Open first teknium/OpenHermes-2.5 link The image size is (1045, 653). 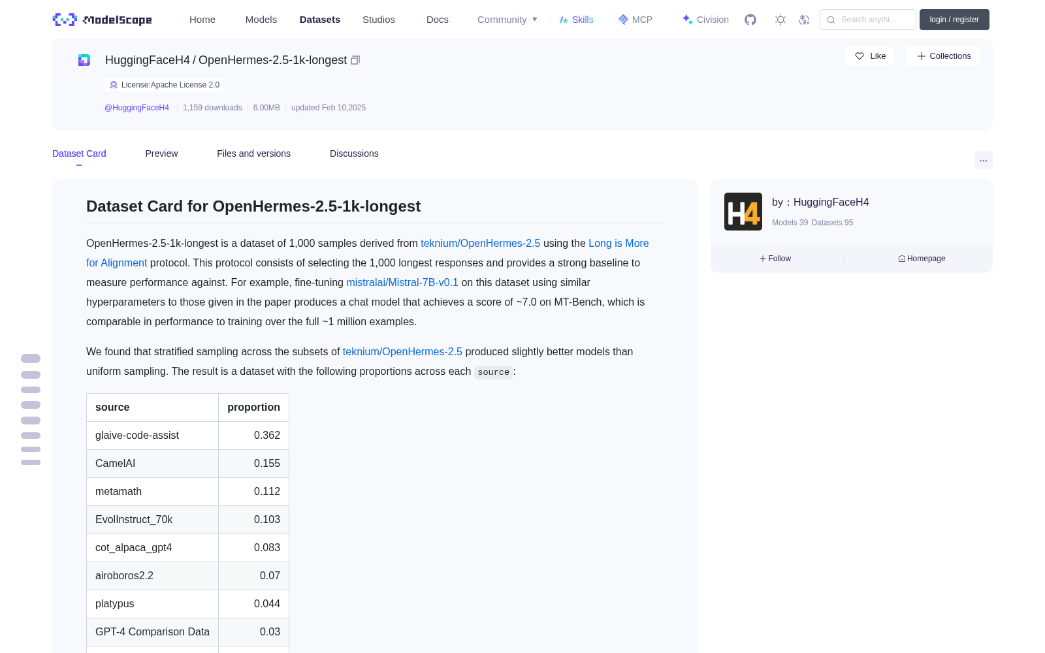(x=481, y=243)
